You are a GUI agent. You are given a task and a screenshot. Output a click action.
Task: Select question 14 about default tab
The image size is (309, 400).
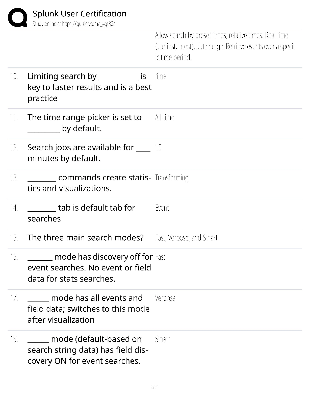(81, 213)
